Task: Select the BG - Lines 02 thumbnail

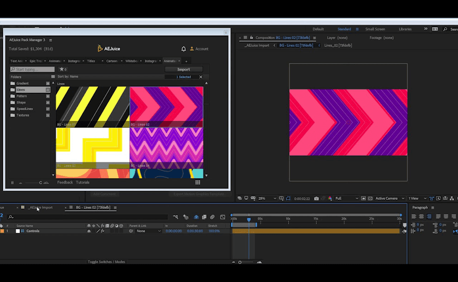Action: pos(166,106)
